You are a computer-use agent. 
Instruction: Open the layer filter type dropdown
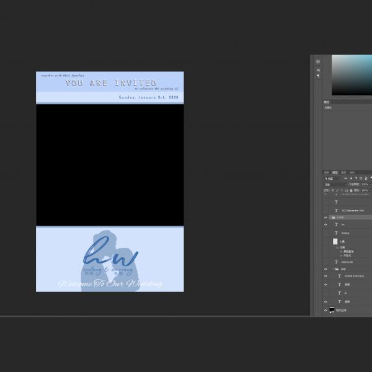(332, 179)
